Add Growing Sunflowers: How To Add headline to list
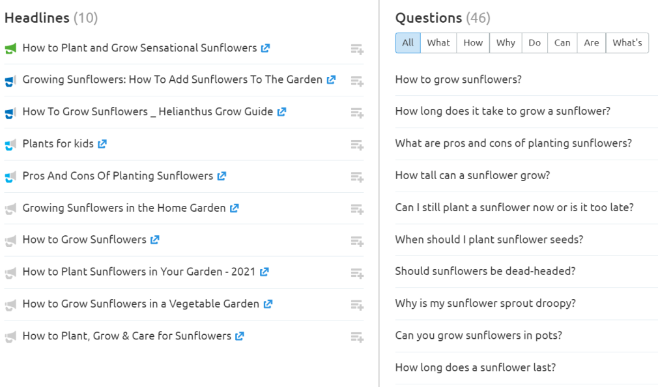Image resolution: width=658 pixels, height=387 pixels. pyautogui.click(x=357, y=81)
